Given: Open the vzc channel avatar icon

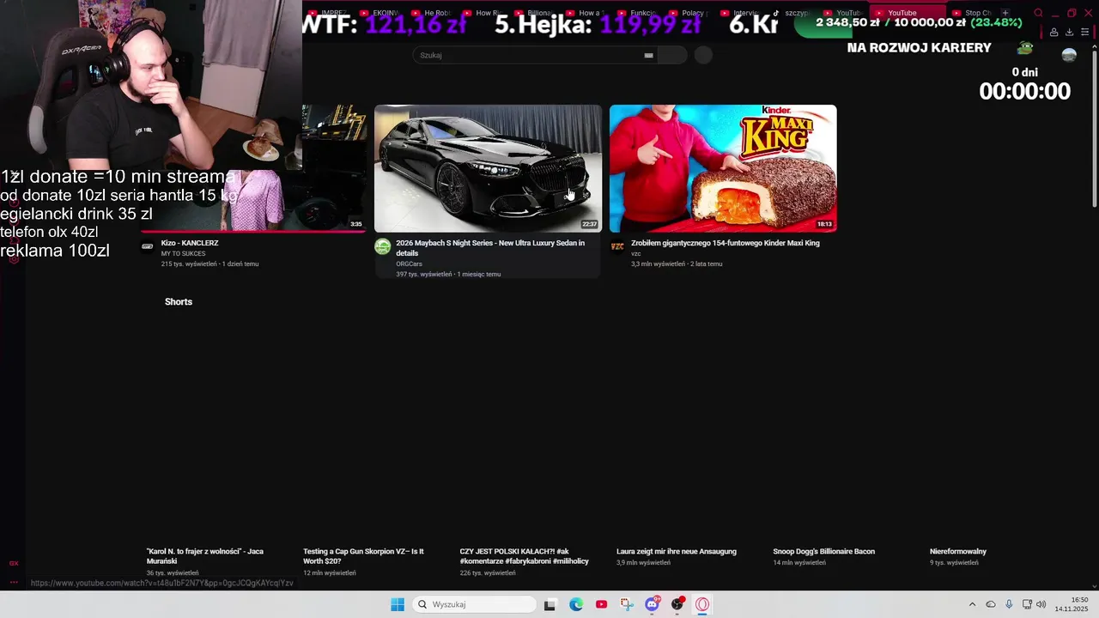Looking at the screenshot, I should click(x=617, y=247).
